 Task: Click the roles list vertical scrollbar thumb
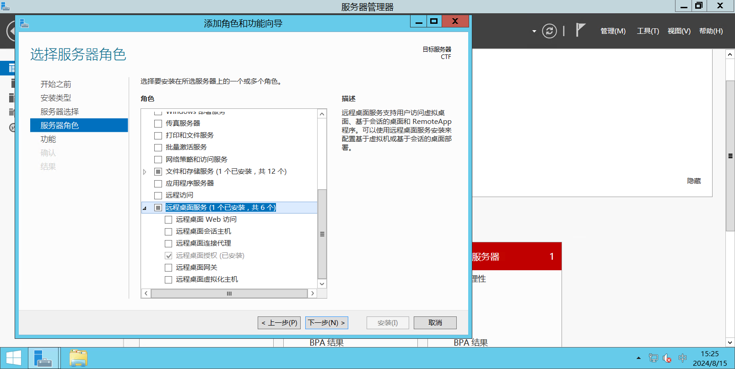[322, 234]
